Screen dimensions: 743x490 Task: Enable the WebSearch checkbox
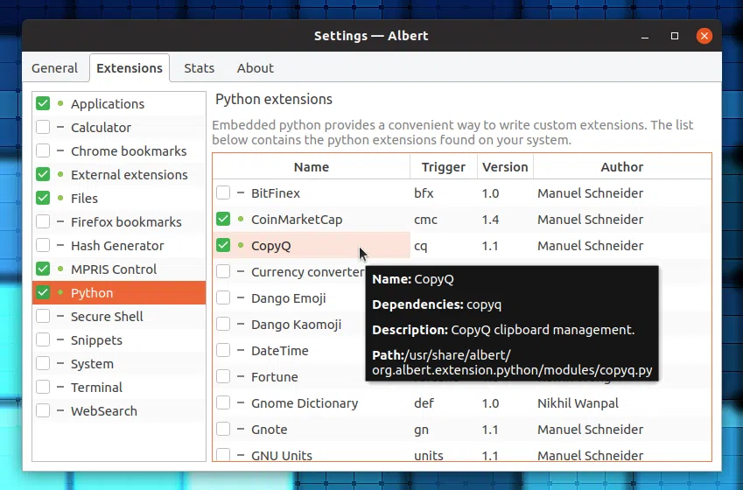43,411
